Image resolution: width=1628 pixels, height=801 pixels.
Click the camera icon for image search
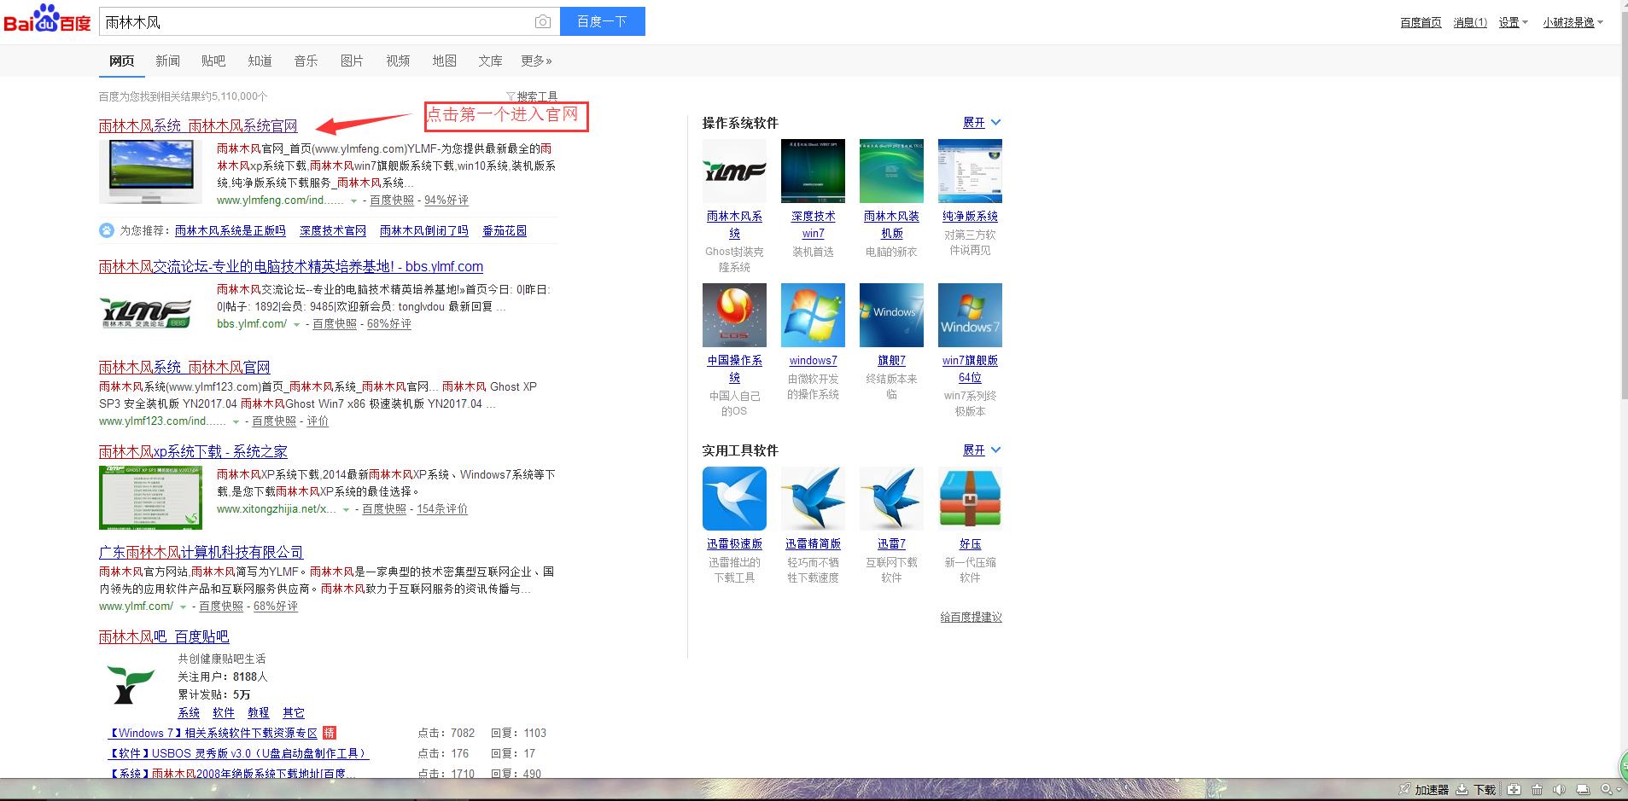(x=544, y=22)
